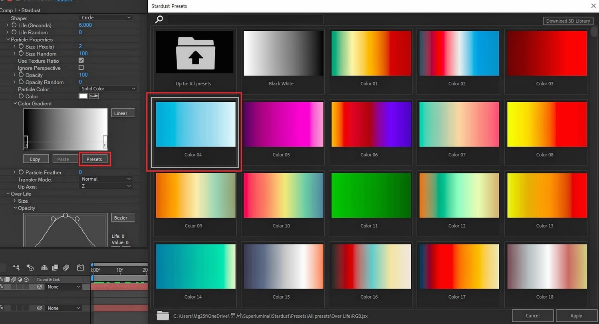Click the Life (Seconds) value 6.000

pyautogui.click(x=85, y=25)
